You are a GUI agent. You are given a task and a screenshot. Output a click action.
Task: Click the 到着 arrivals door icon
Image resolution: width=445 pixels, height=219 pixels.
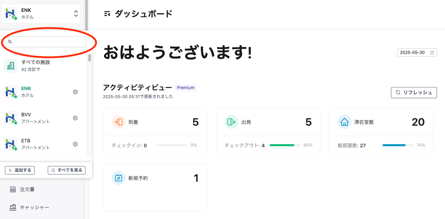tap(119, 122)
